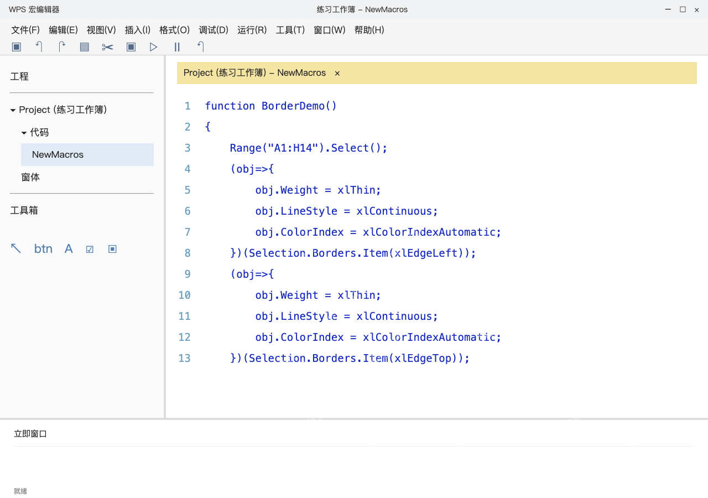Open the 调试(D) menu
The image size is (708, 498).
coord(214,30)
